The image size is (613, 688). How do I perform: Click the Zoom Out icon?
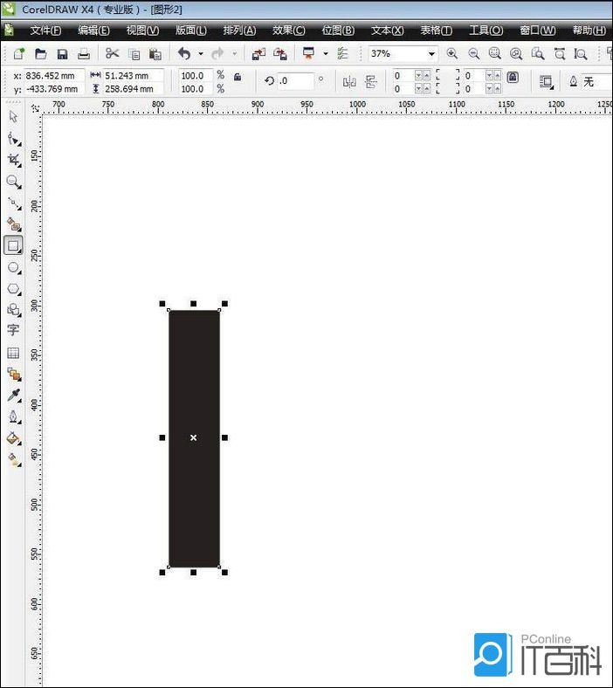click(473, 53)
